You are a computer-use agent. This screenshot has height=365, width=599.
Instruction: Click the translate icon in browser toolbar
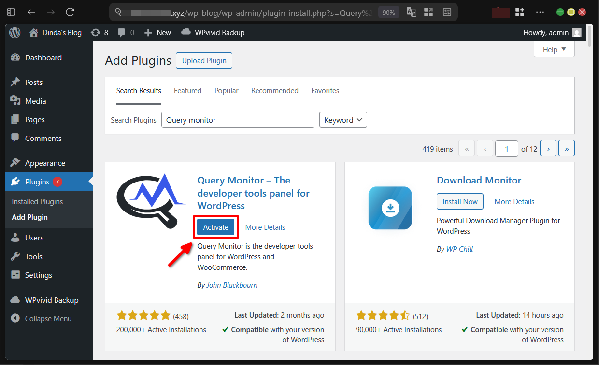[412, 12]
